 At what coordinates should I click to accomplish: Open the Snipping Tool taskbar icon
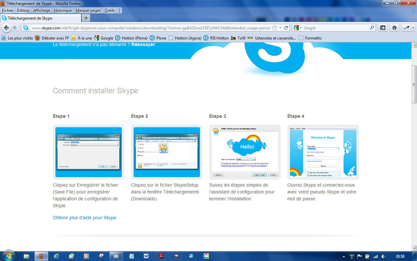(101, 256)
